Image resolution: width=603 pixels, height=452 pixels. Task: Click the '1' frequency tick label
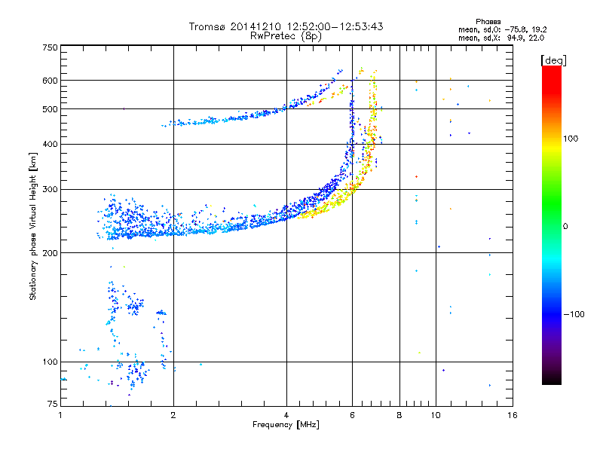pyautogui.click(x=60, y=415)
